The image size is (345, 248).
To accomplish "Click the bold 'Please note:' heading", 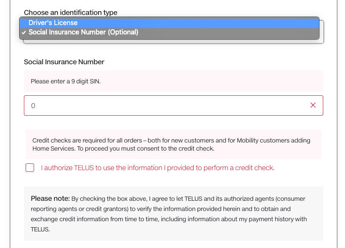I will (x=50, y=199).
